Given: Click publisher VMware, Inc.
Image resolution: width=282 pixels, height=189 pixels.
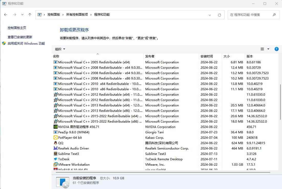Looking at the screenshot, I should [x=155, y=165].
